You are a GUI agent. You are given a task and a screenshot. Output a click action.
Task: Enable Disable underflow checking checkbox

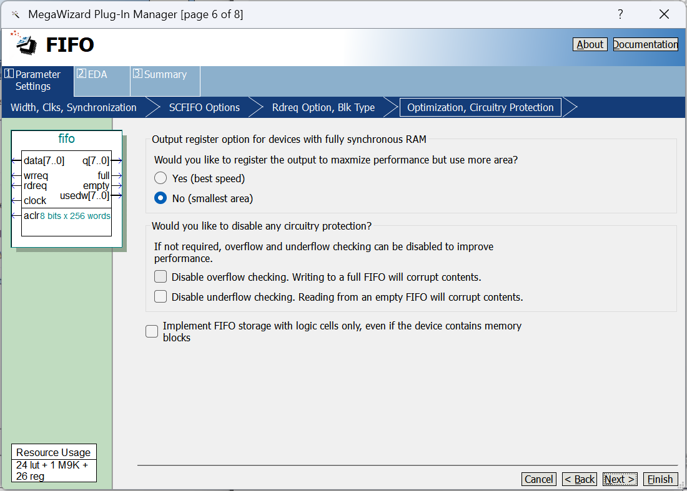click(x=161, y=297)
